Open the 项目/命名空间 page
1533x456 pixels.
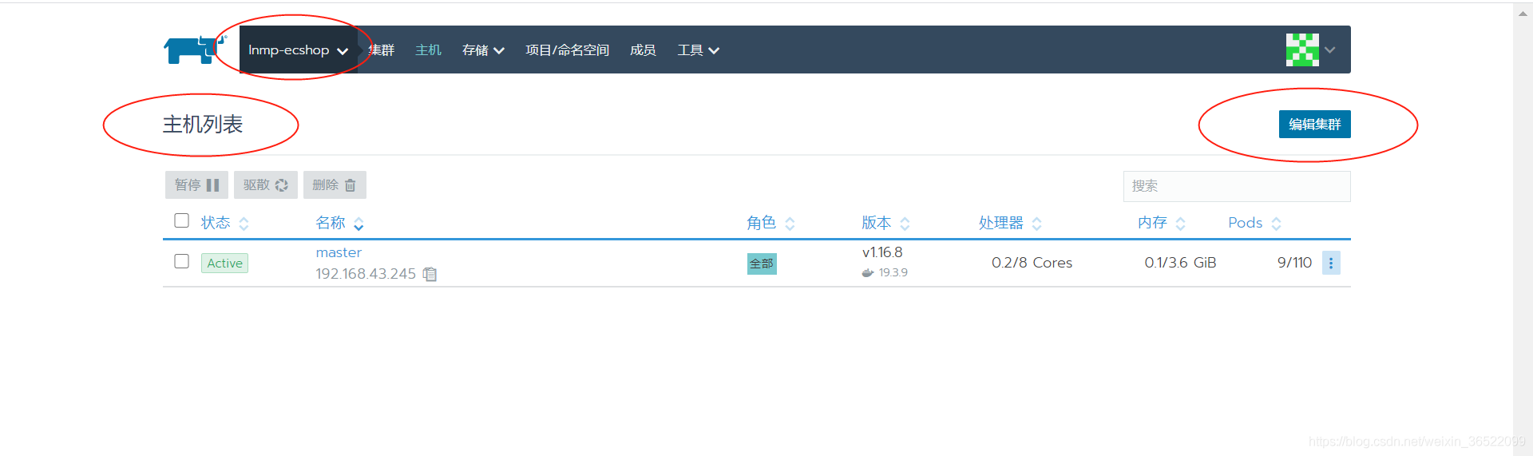[x=567, y=50]
